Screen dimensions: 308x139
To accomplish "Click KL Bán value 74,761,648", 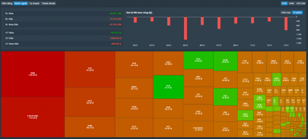I will click(115, 19).
